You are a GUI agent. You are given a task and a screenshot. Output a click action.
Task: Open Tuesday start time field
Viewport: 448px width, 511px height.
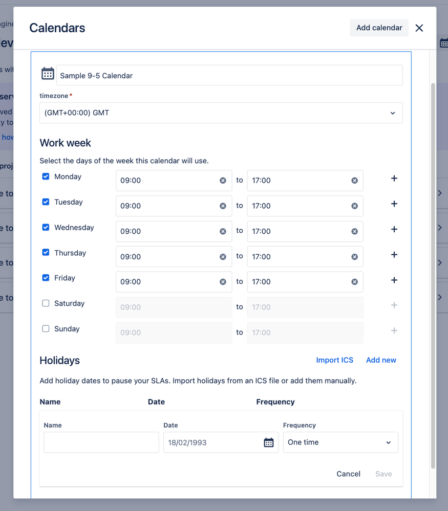(174, 206)
